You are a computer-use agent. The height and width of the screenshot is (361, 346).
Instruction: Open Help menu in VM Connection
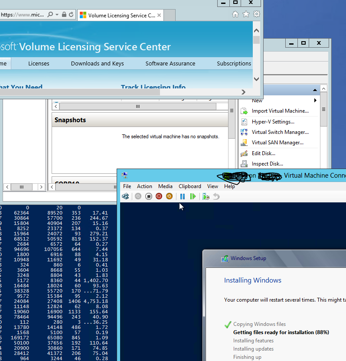pos(229,186)
